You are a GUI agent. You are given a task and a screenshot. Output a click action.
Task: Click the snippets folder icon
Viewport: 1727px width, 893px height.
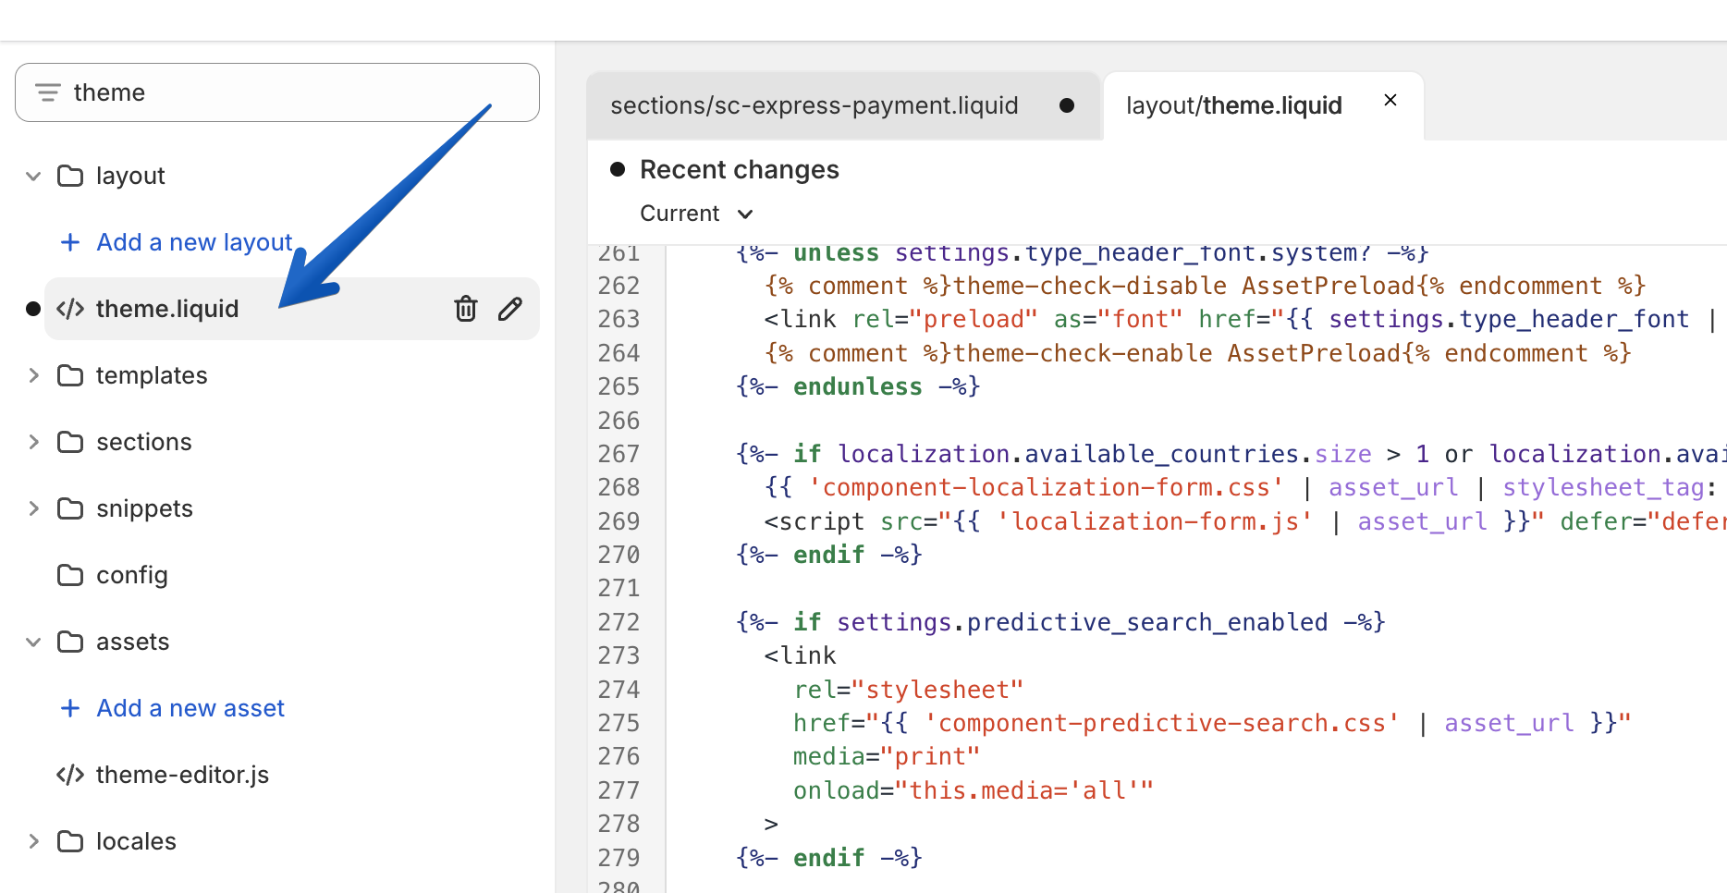[70, 508]
